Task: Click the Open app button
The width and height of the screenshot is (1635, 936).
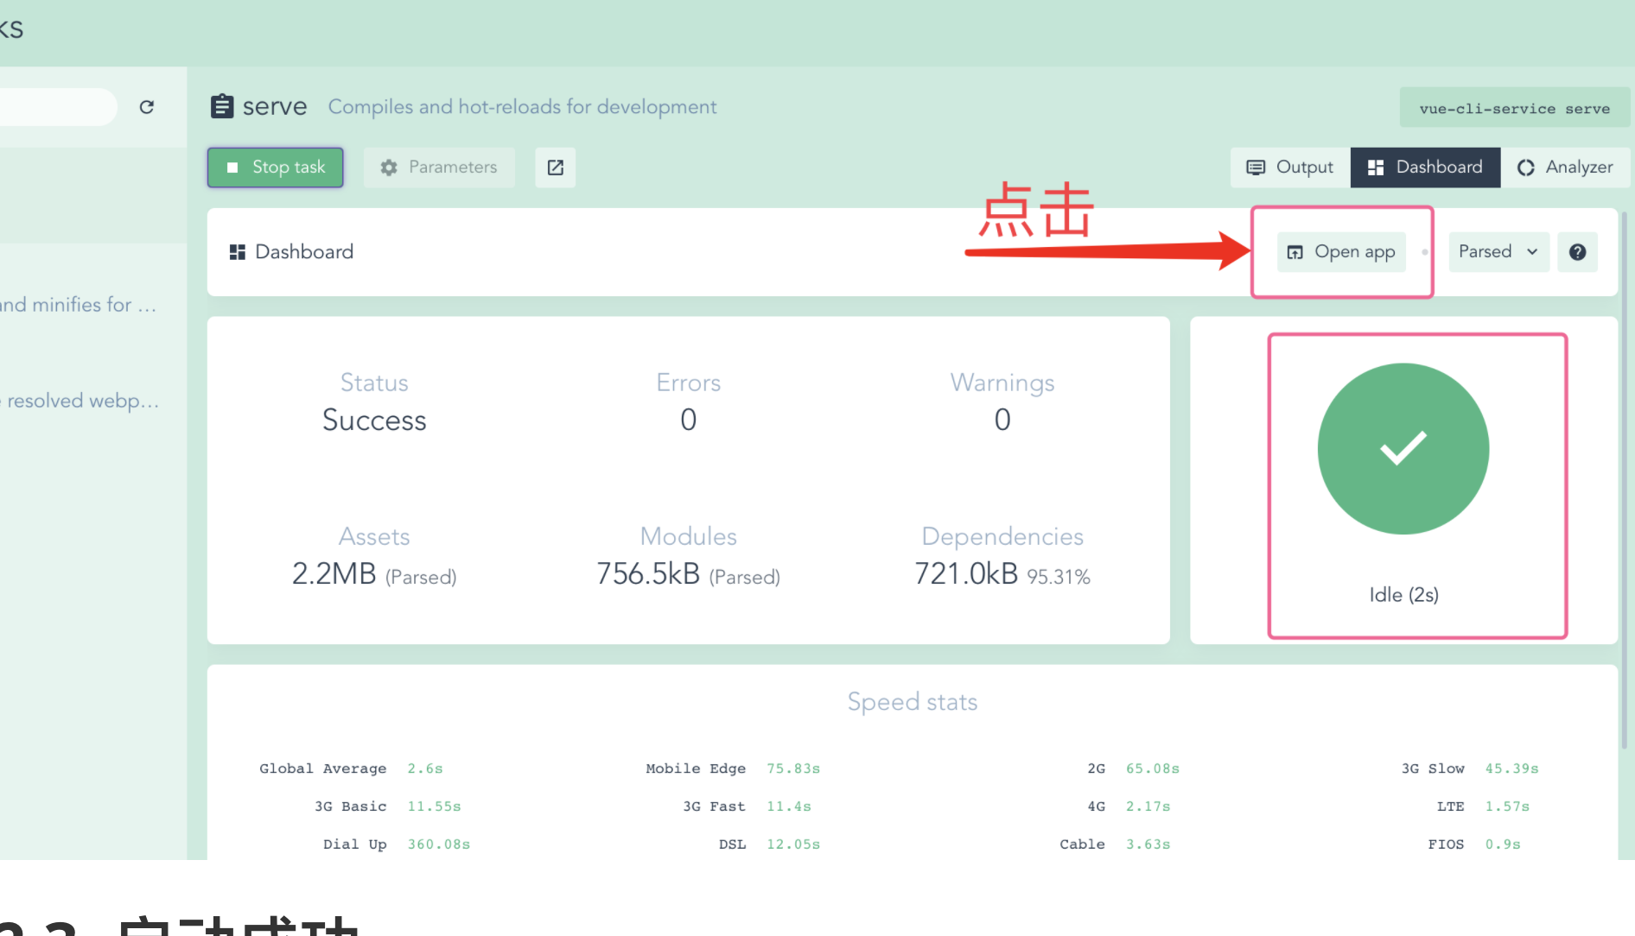Action: pyautogui.click(x=1341, y=252)
